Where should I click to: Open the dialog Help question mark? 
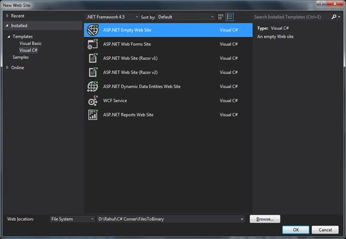[x=321, y=3]
